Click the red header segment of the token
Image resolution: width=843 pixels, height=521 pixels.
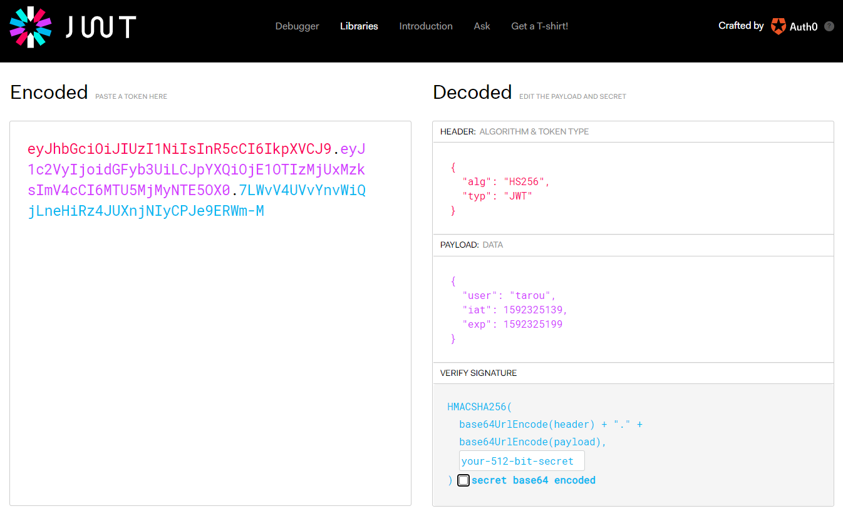coord(179,149)
